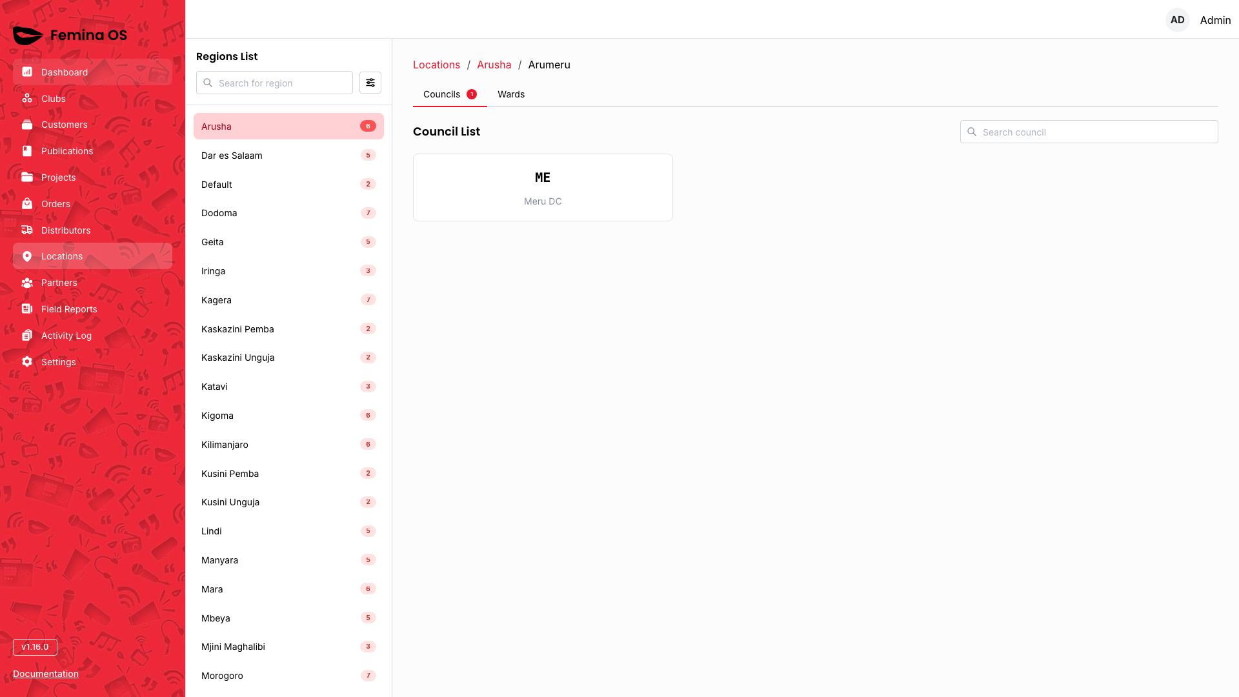Click the Locations pin icon

pos(27,256)
